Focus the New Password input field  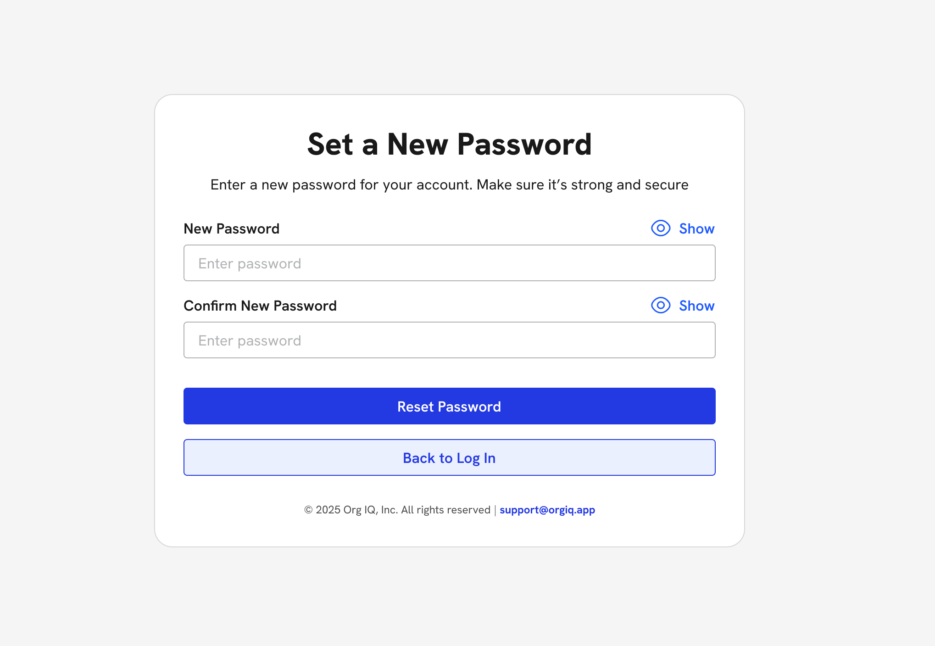pyautogui.click(x=450, y=263)
